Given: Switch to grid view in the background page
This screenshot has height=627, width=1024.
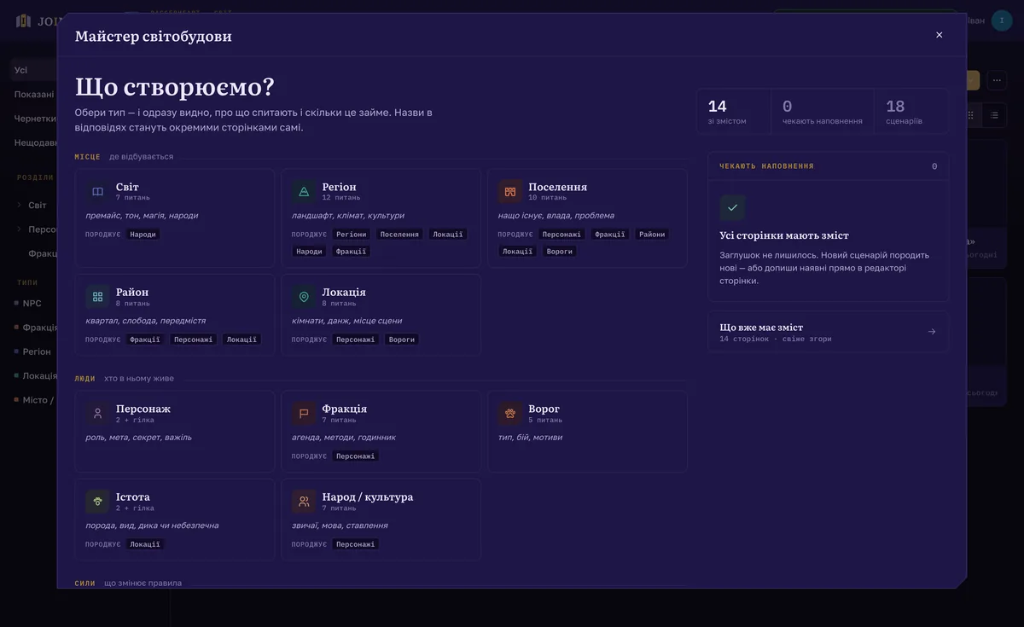Looking at the screenshot, I should click(x=970, y=114).
